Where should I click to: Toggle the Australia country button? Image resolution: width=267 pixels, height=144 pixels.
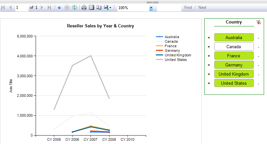(x=234, y=37)
